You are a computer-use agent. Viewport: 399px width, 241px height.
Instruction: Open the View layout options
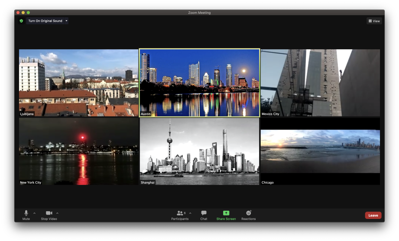pyautogui.click(x=374, y=21)
